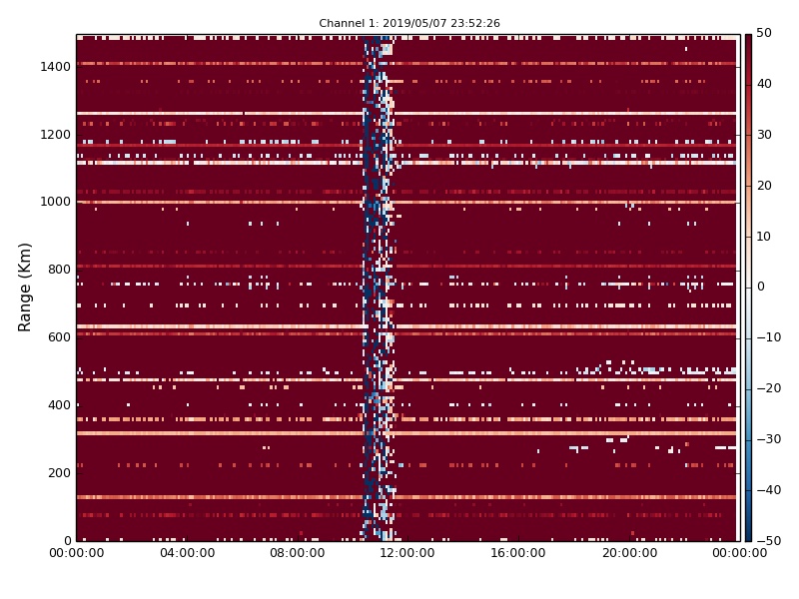Click the colorbar label −10
799x599 pixels.
tap(768, 337)
